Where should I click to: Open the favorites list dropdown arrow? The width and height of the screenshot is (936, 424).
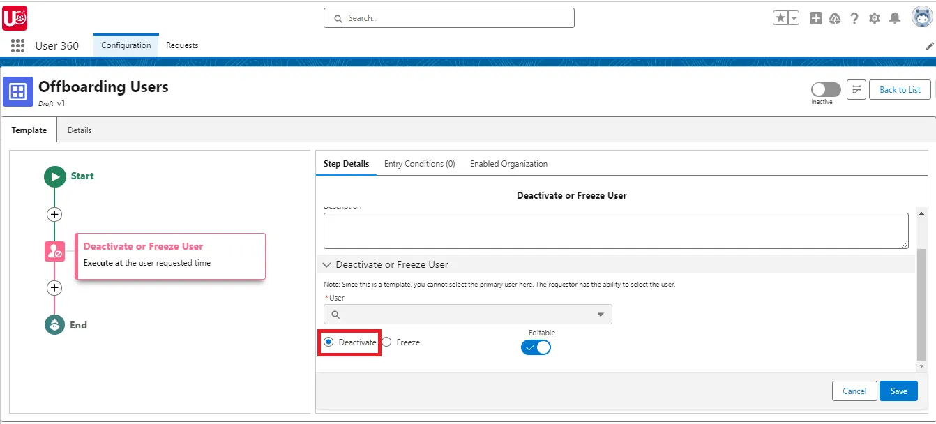(x=794, y=17)
